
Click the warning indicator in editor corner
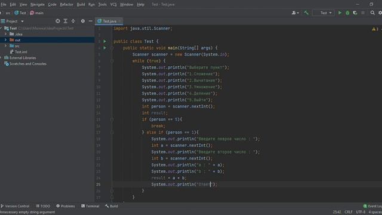[375, 29]
